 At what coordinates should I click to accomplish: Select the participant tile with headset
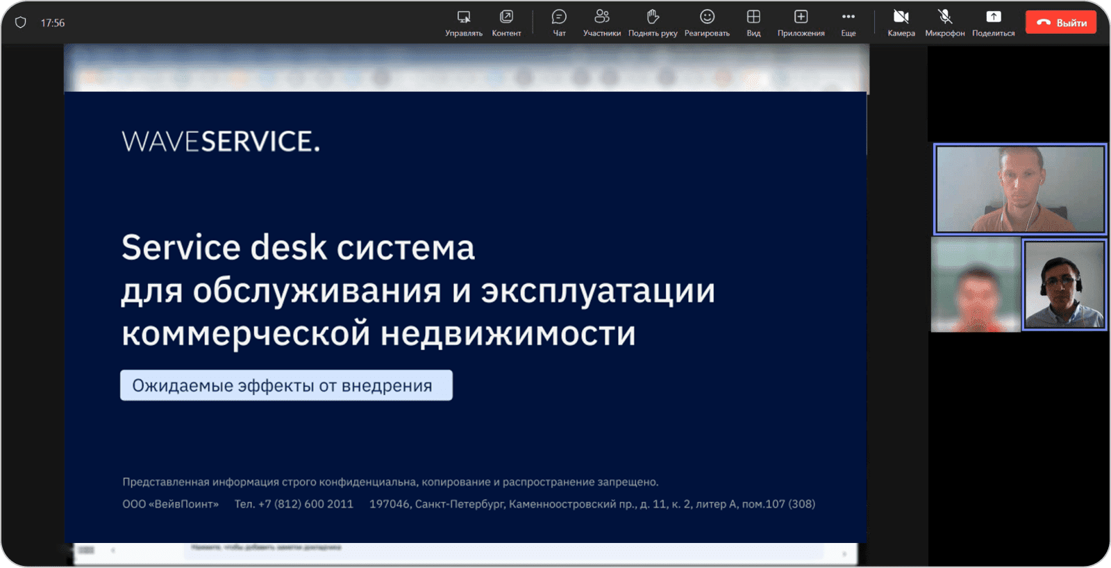(1064, 285)
